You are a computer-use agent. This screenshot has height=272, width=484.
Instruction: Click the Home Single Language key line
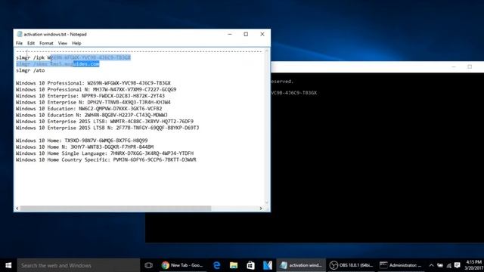(104, 153)
